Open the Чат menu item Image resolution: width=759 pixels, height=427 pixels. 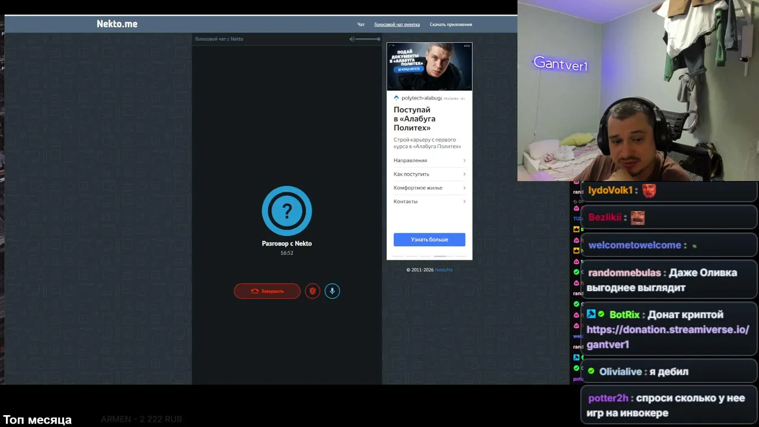pyautogui.click(x=361, y=24)
